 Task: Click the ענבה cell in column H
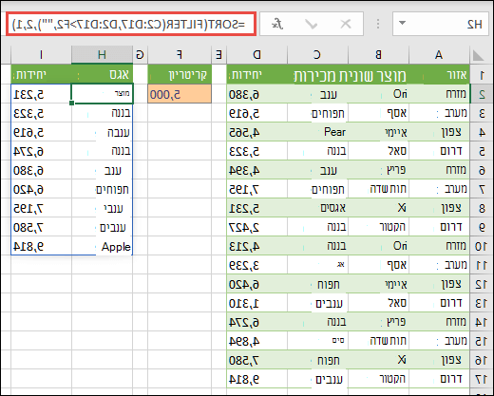[102, 132]
